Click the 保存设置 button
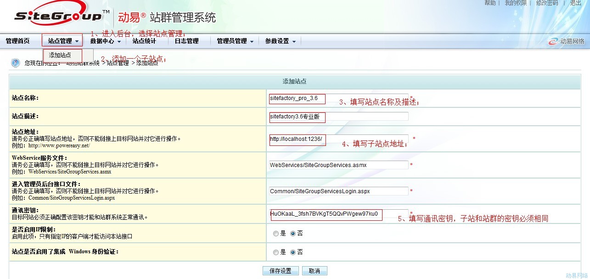Screen dimensions: 590x279 [281, 271]
